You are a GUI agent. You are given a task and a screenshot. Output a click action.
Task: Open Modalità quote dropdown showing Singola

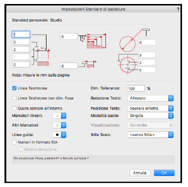click(x=150, y=115)
